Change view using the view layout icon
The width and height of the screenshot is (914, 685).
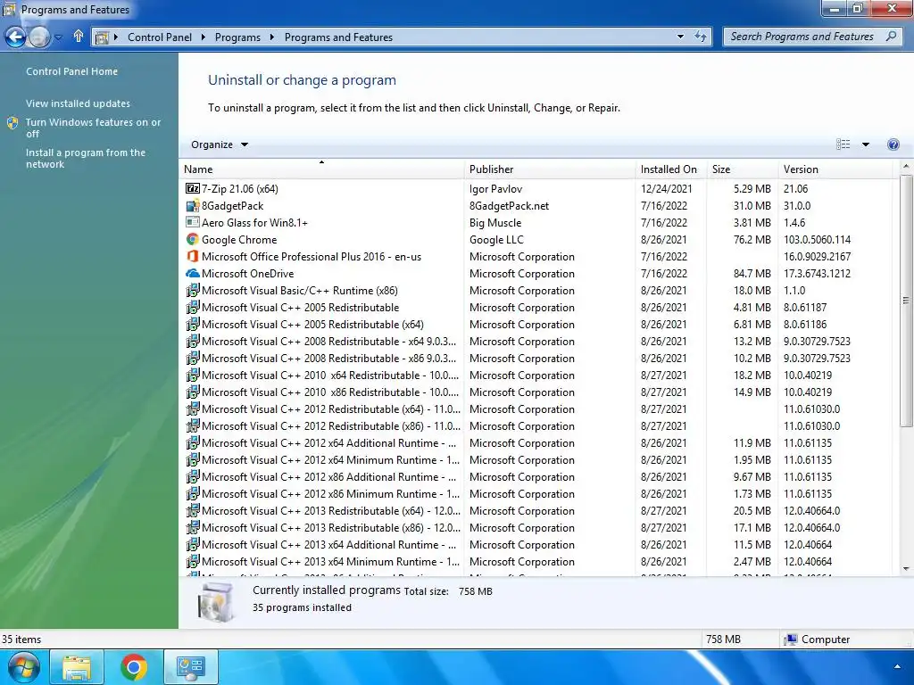pyautogui.click(x=843, y=144)
